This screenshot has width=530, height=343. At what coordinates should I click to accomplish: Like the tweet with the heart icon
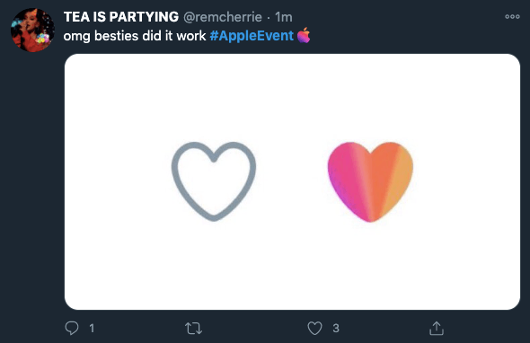[314, 328]
